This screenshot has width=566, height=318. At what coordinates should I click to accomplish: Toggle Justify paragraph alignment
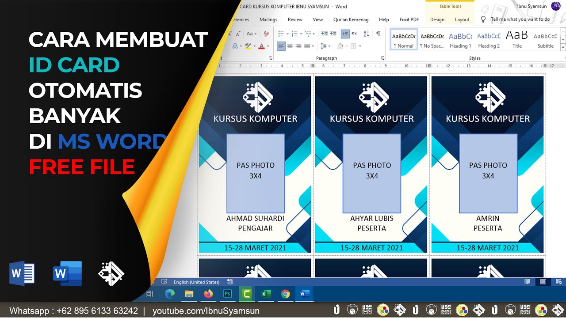pos(306,46)
